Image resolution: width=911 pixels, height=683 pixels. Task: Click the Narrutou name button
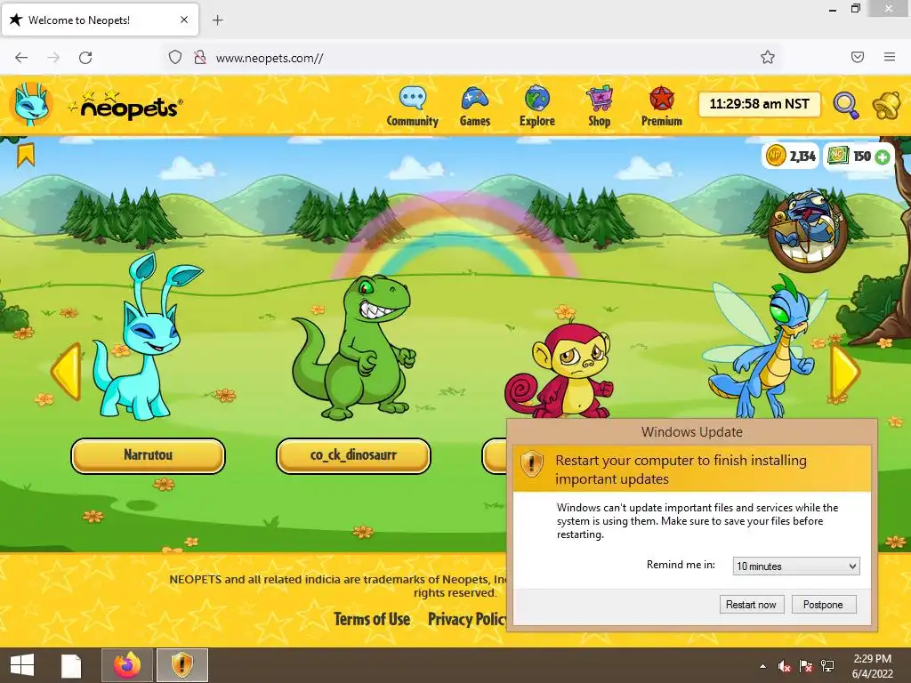[x=149, y=455]
